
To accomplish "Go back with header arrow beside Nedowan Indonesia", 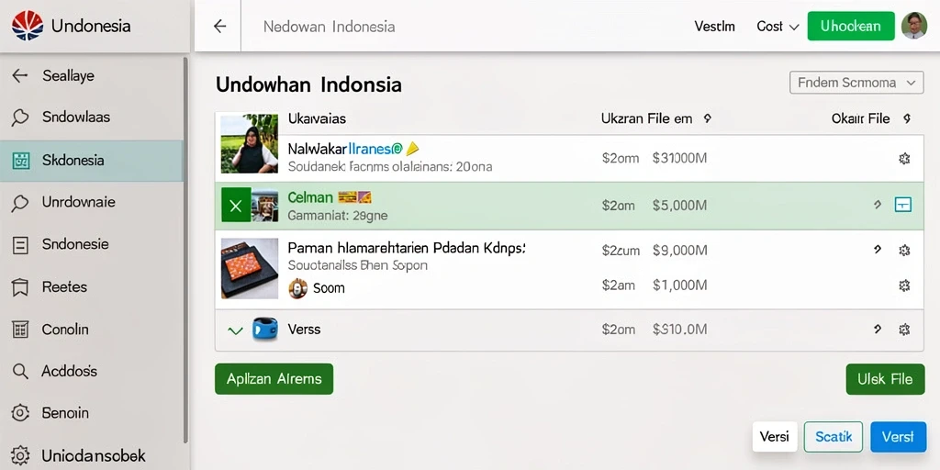I will (x=220, y=27).
